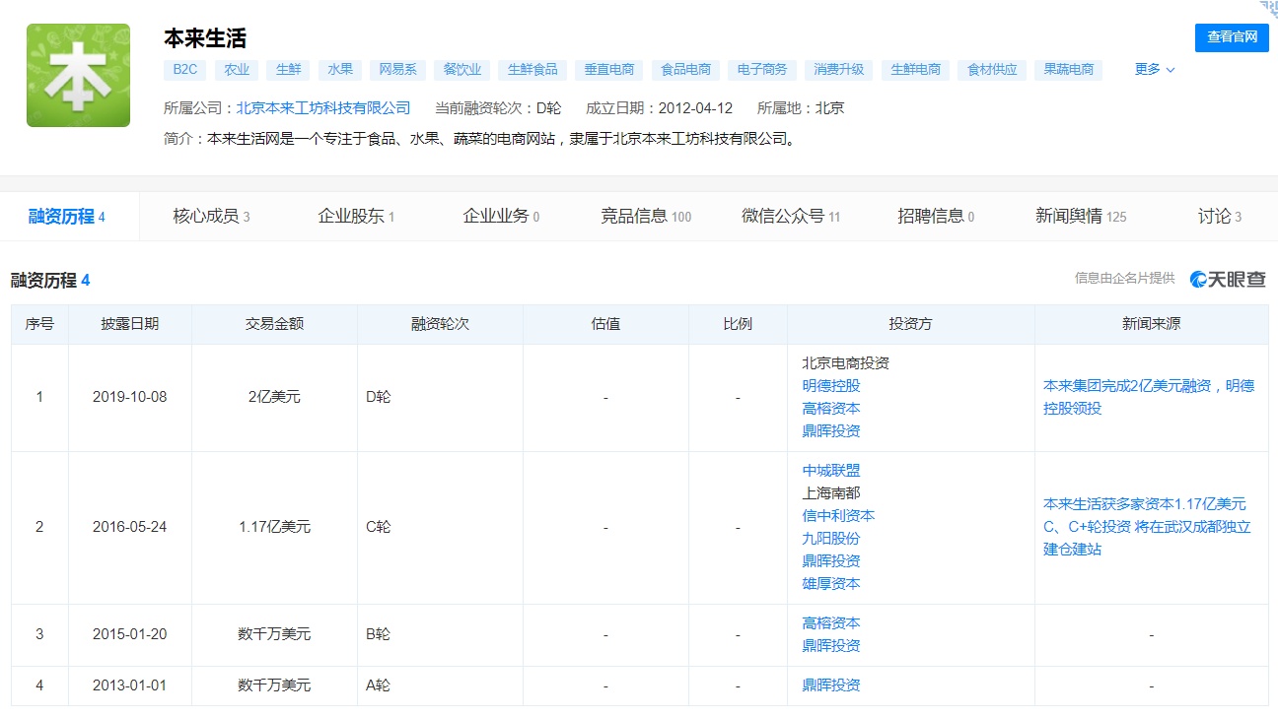Open news 本来集团完成2亿美元融资 link
The height and width of the screenshot is (717, 1278).
1149,397
